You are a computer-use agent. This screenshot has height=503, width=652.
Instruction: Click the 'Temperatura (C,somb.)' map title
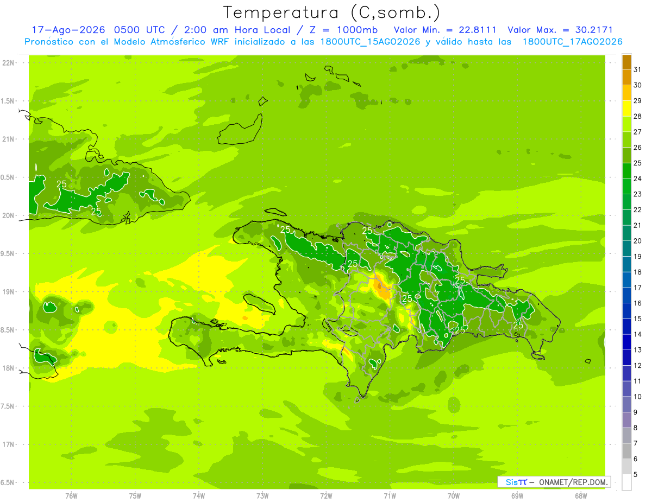pyautogui.click(x=332, y=12)
